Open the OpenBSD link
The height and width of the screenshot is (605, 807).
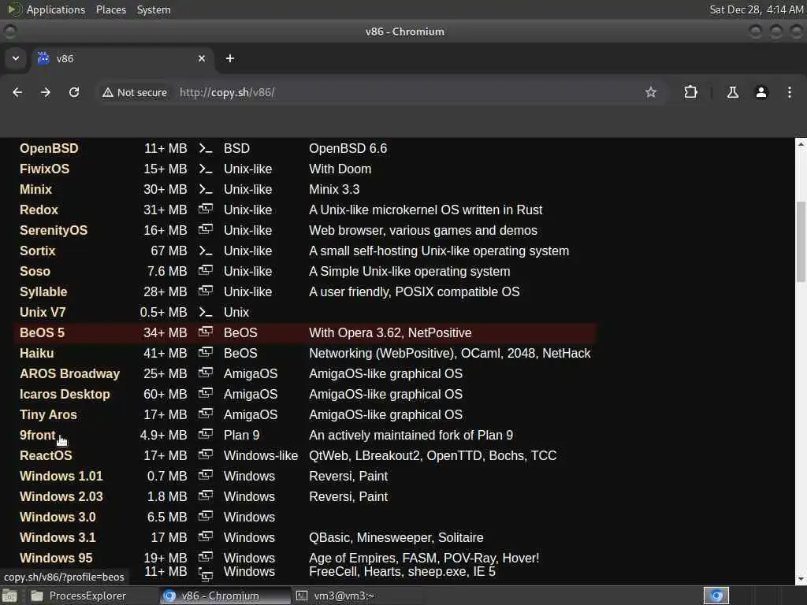pyautogui.click(x=49, y=148)
